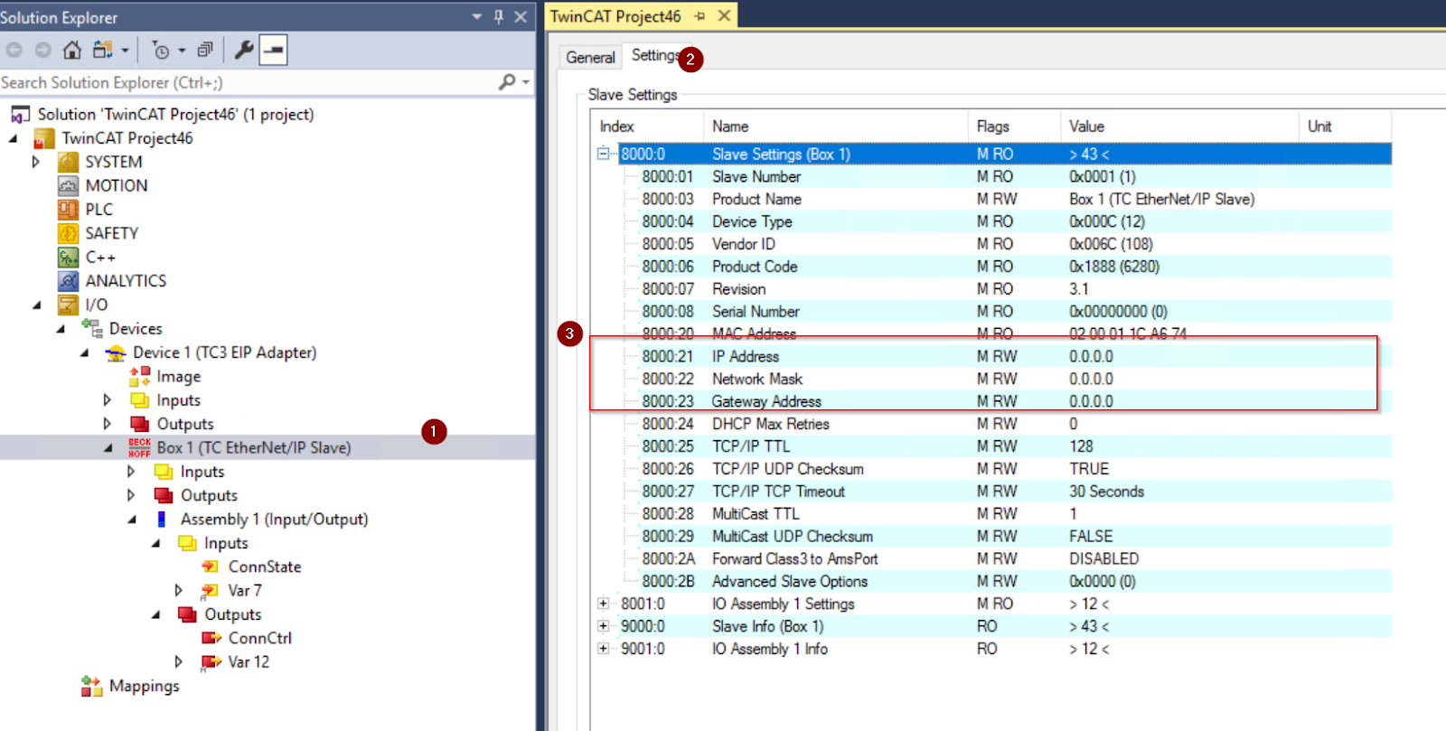1446x731 pixels.
Task: Select the Product Name row
Action: click(991, 199)
